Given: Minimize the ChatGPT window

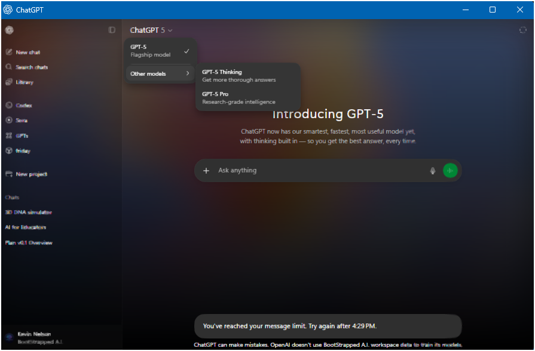Looking at the screenshot, I should (x=466, y=10).
